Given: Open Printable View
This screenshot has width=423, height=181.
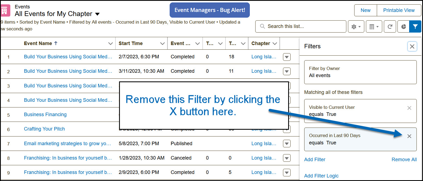Looking at the screenshot, I should (x=399, y=10).
